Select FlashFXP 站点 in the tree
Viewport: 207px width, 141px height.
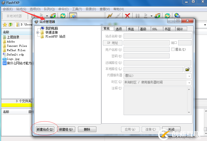(55, 36)
